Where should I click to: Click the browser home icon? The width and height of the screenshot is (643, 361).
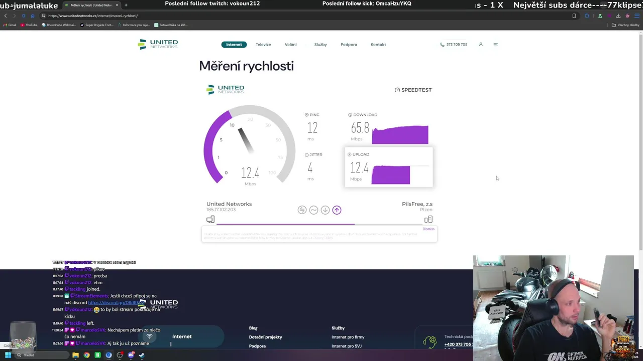pos(33,16)
